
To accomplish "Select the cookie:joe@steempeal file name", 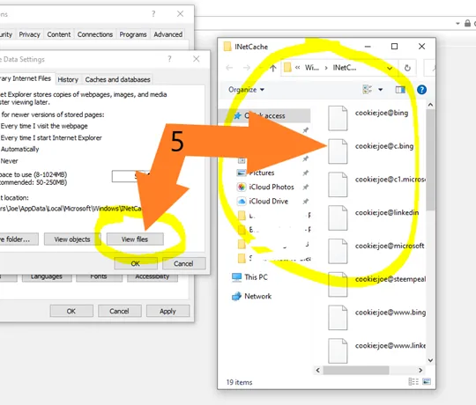I will tap(390, 279).
